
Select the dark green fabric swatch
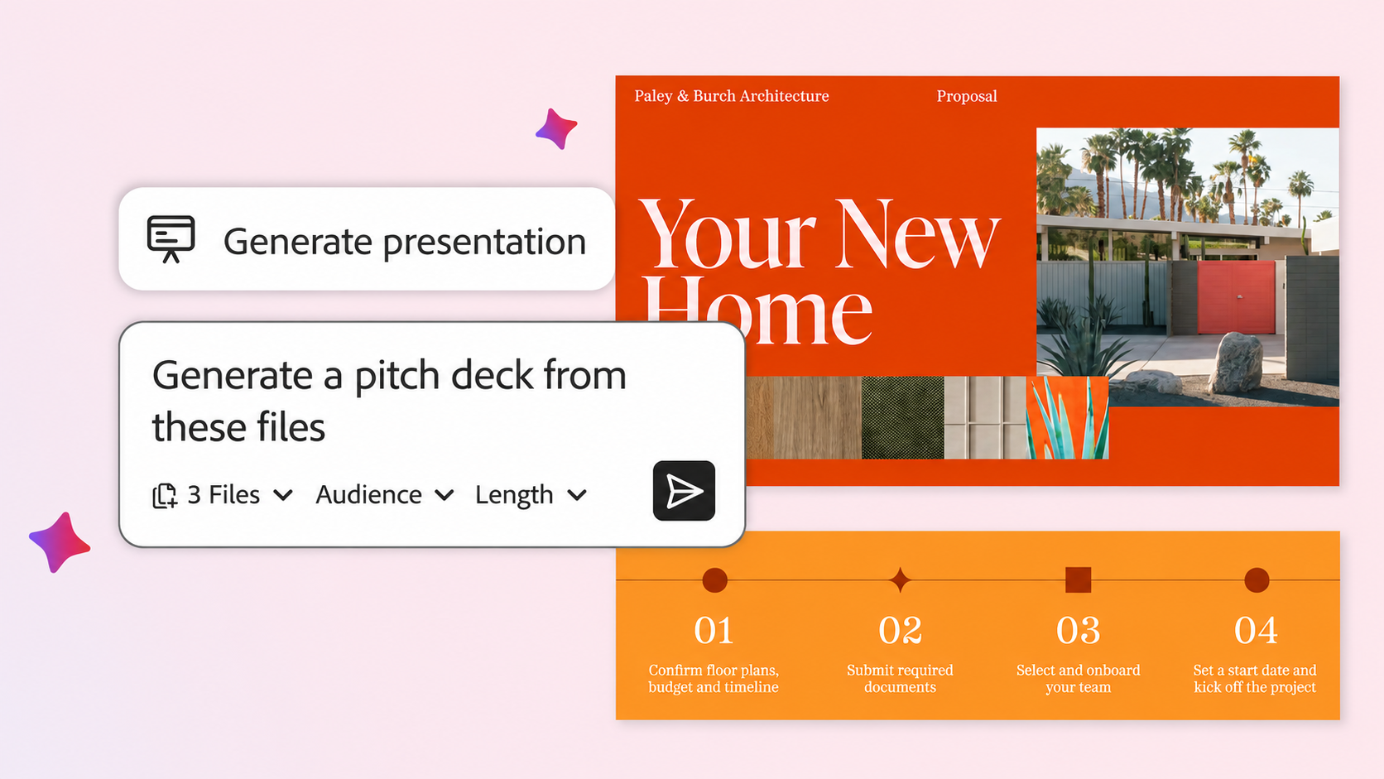click(902, 417)
